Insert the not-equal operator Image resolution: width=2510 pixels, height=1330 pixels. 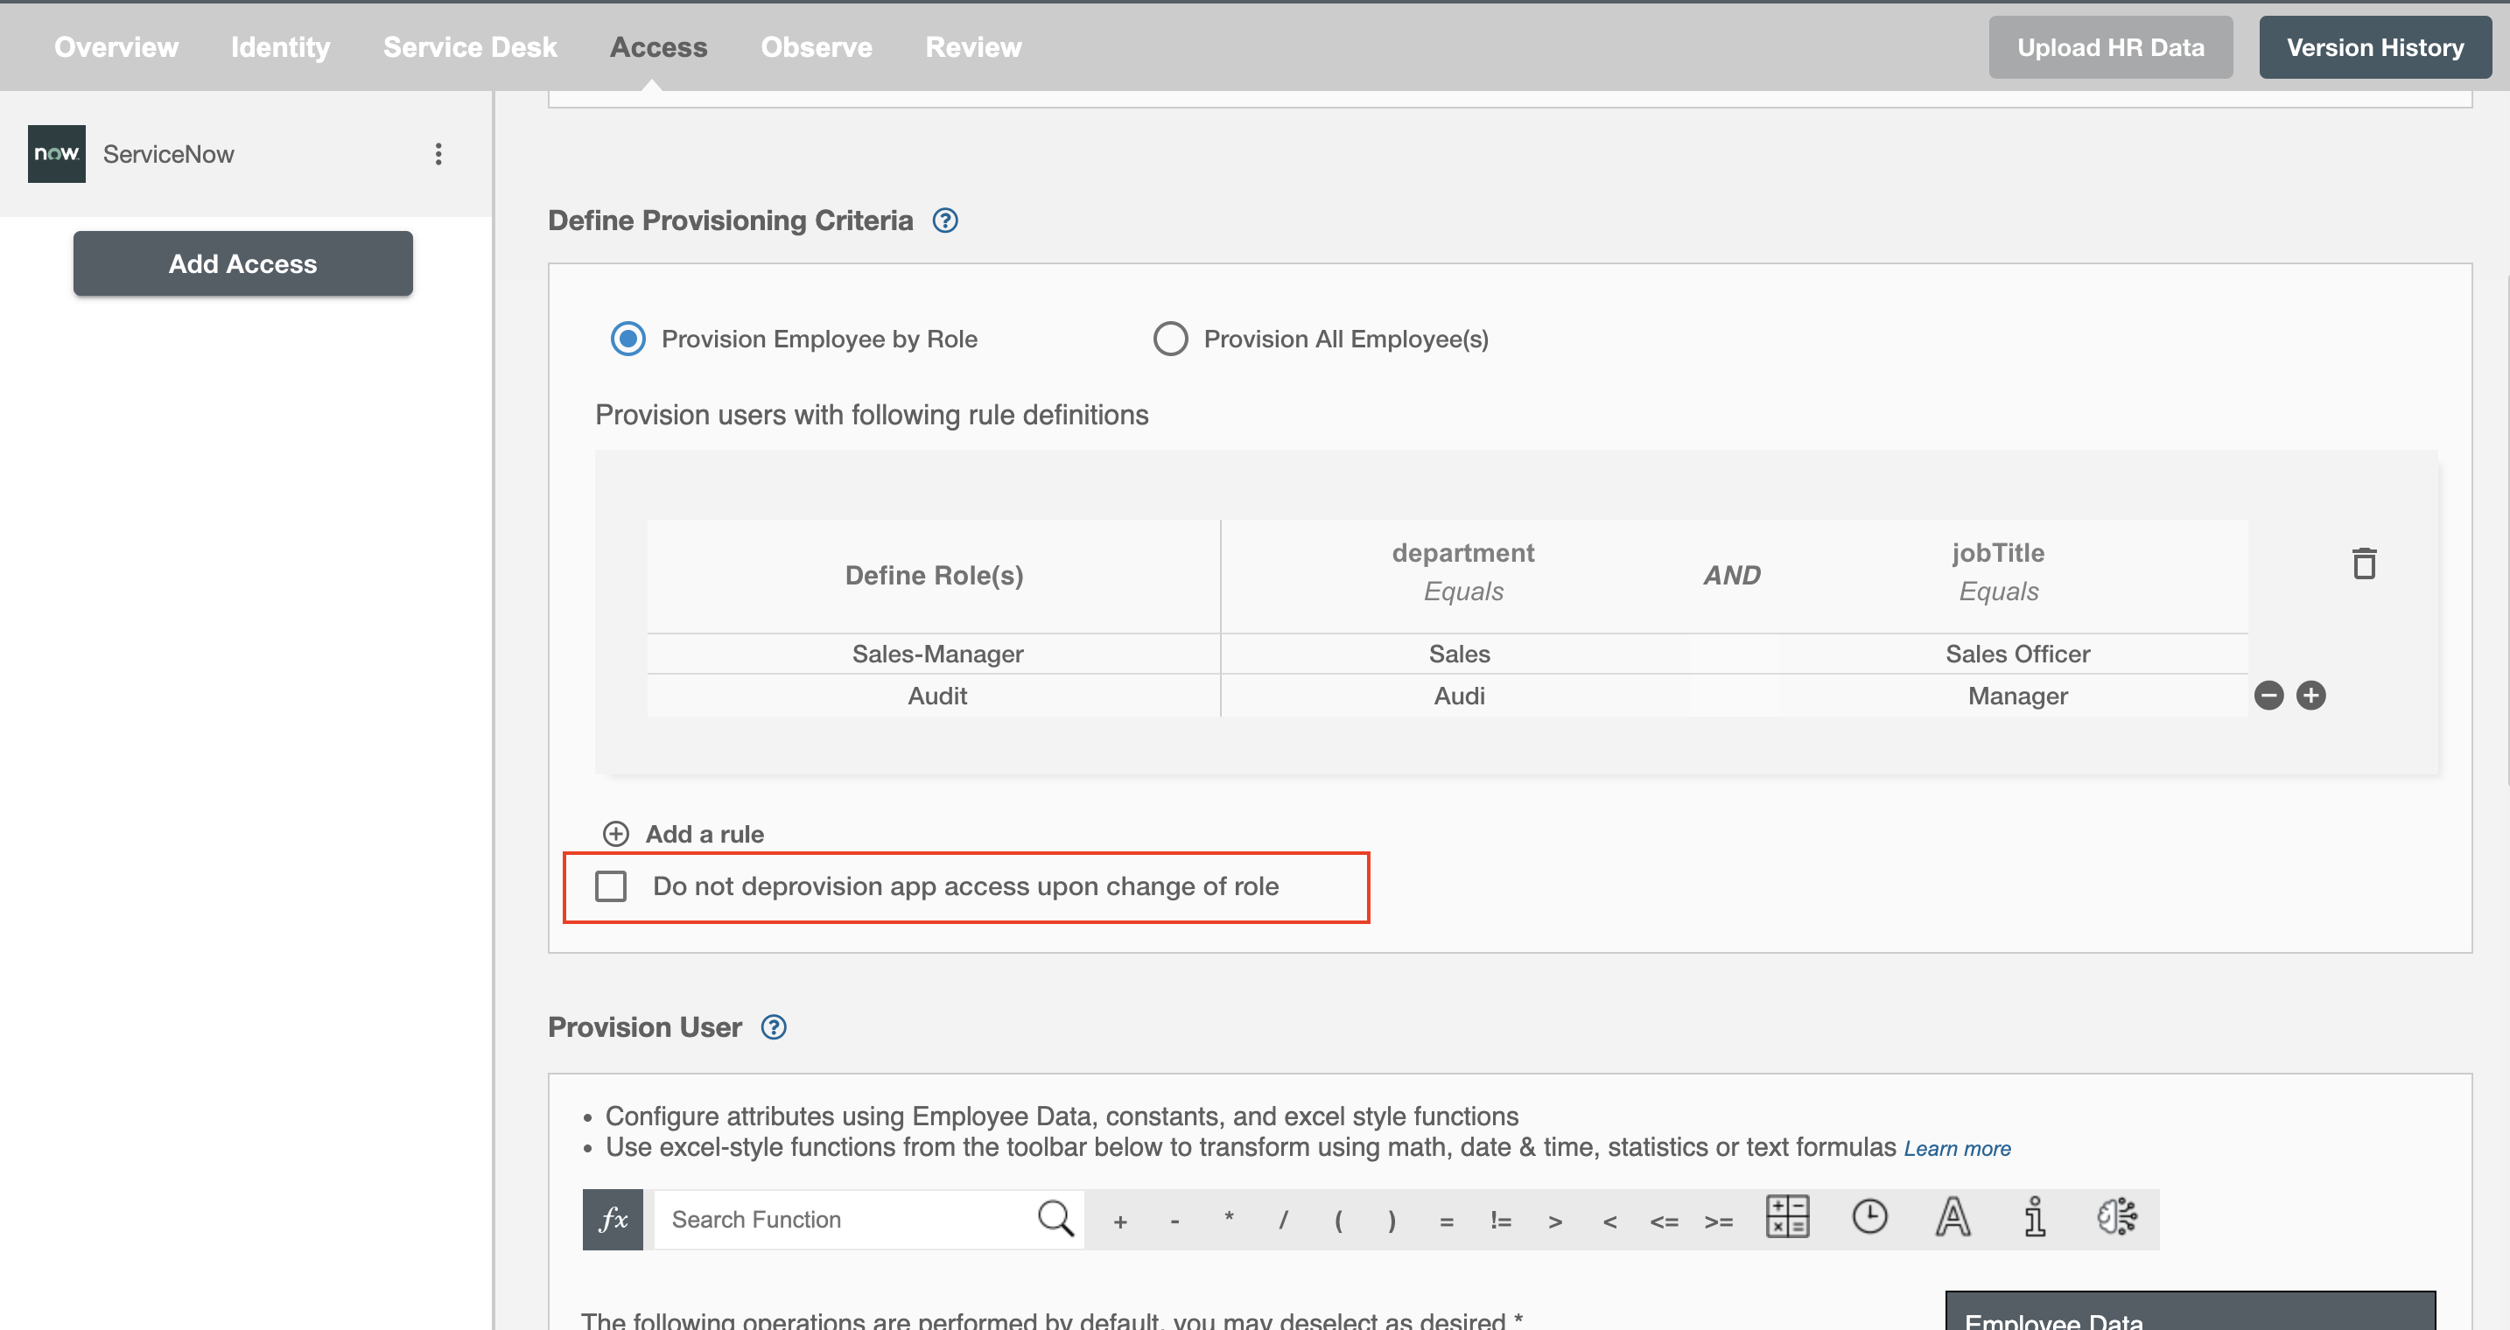click(x=1501, y=1220)
